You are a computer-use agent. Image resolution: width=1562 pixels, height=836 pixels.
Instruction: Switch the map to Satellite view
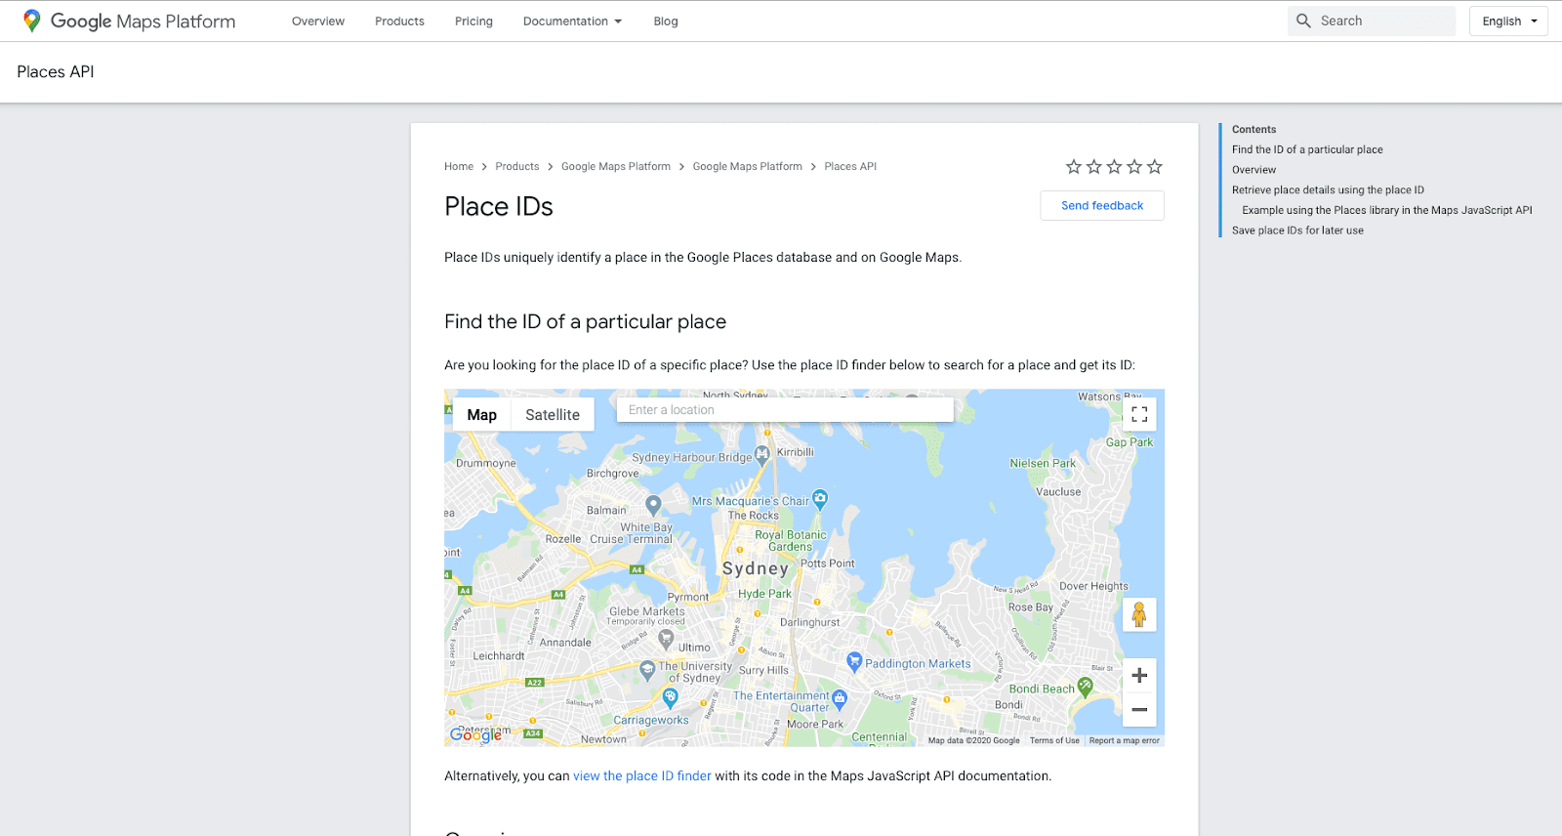click(553, 414)
